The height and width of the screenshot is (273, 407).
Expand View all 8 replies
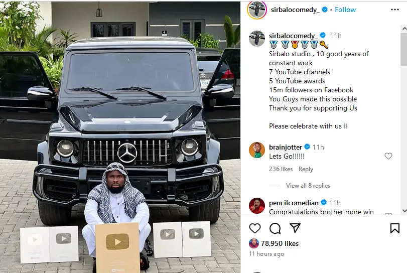(x=308, y=186)
